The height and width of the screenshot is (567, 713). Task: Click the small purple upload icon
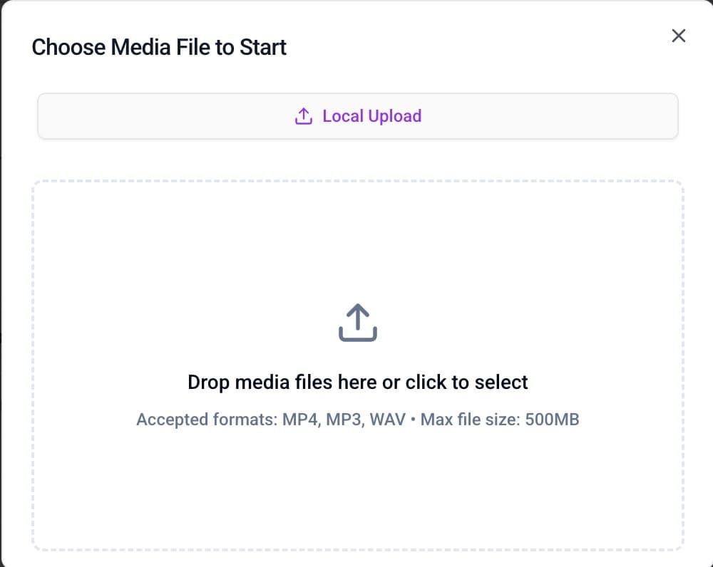[x=304, y=116]
